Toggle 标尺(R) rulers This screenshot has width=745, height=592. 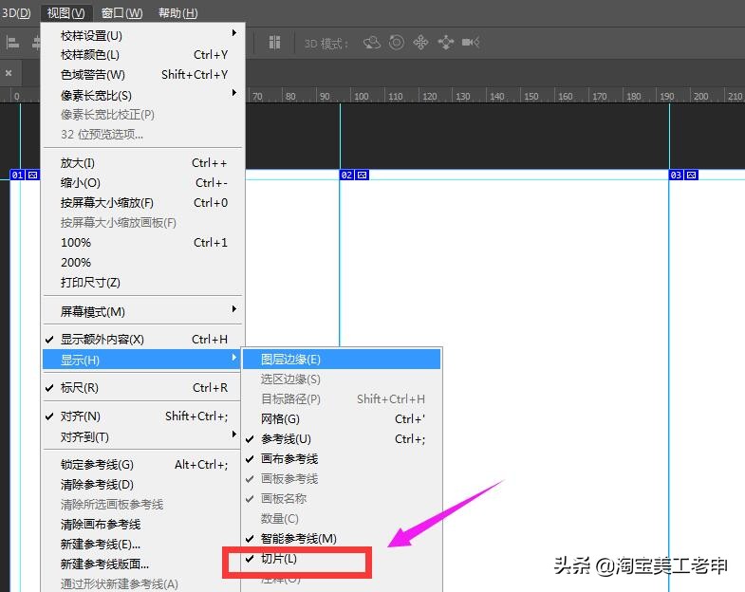(x=143, y=388)
